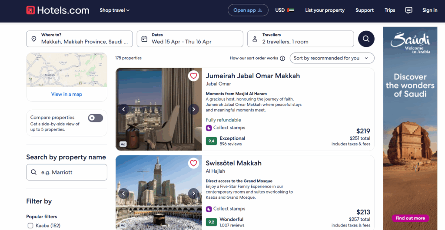Click the Jabal Omar neighbourhood text
445x230 pixels.
tap(218, 84)
